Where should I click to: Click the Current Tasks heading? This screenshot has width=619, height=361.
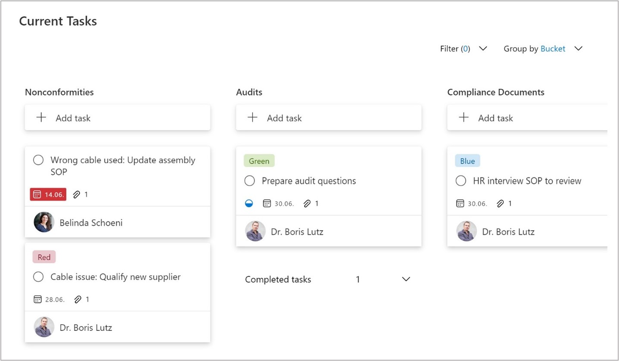tap(58, 21)
